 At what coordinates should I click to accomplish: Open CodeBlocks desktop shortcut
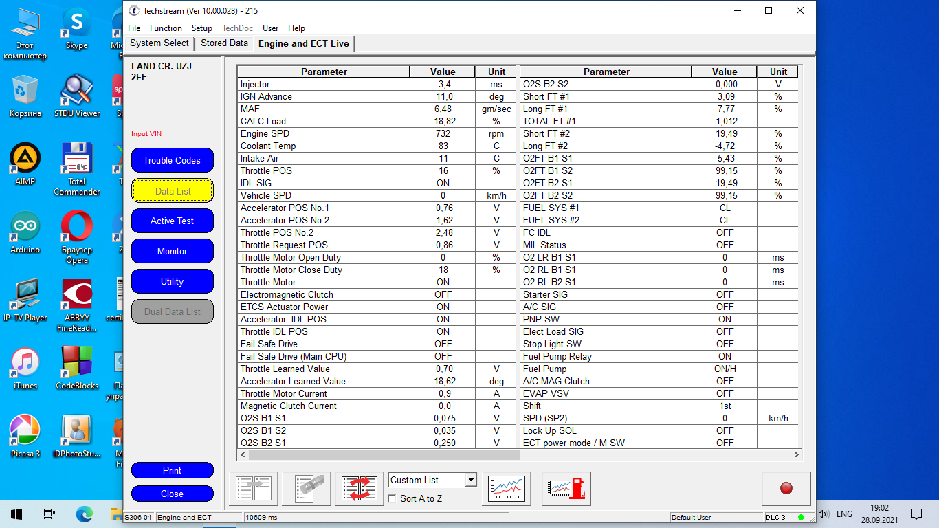76,368
